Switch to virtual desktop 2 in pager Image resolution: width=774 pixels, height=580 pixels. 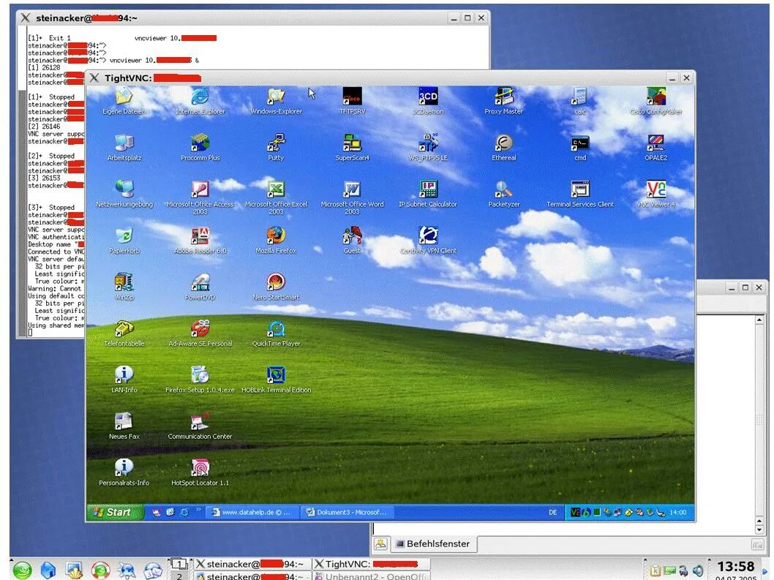click(x=179, y=576)
